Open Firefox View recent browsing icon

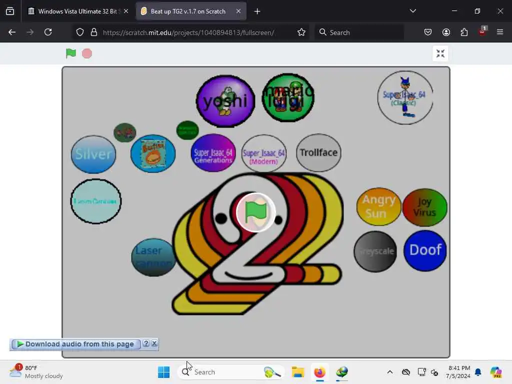click(x=10, y=11)
